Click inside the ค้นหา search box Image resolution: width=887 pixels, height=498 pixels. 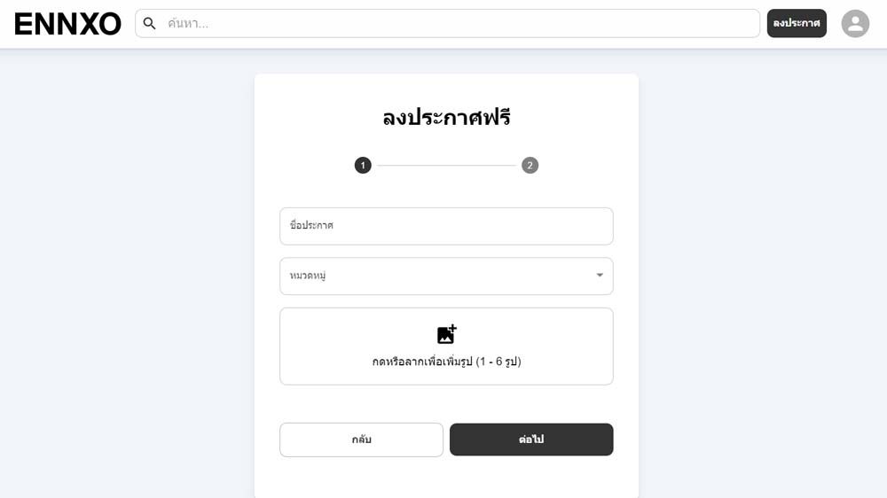[x=447, y=23]
